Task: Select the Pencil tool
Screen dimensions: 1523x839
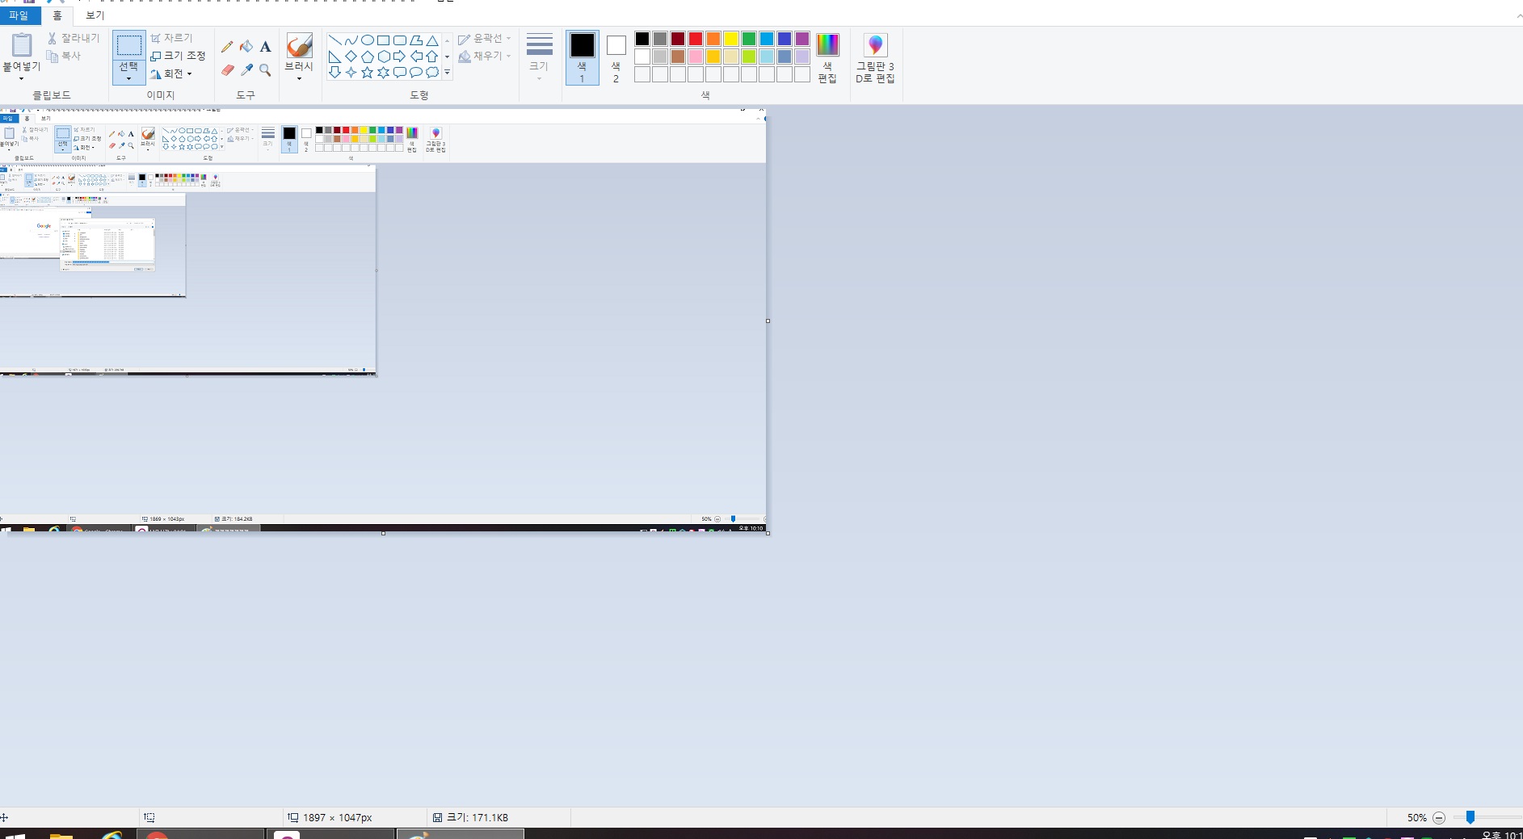Action: pyautogui.click(x=227, y=47)
